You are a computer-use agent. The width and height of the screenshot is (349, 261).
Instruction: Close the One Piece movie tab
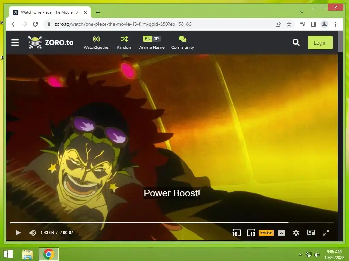click(x=85, y=12)
